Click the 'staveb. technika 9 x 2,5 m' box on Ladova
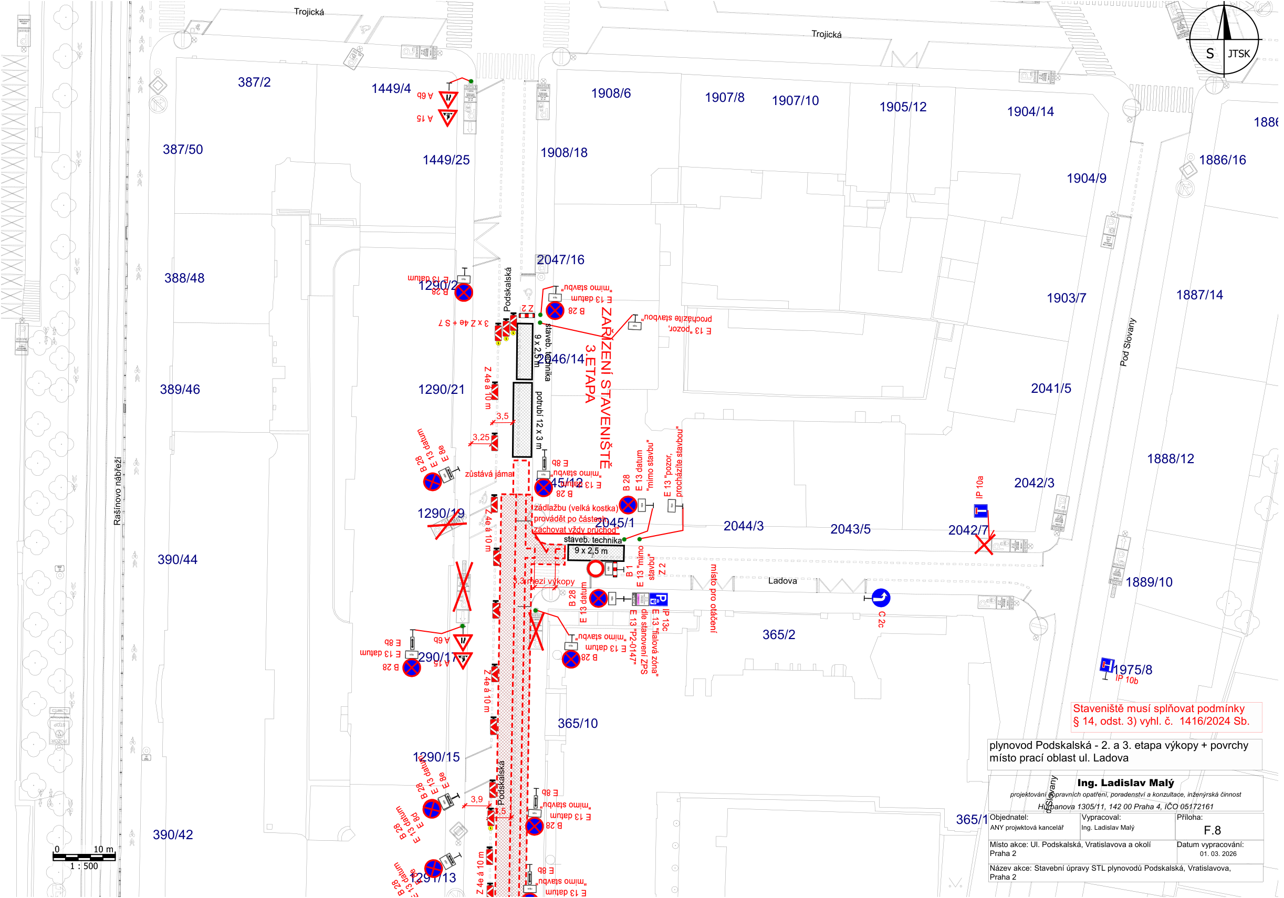 click(596, 552)
